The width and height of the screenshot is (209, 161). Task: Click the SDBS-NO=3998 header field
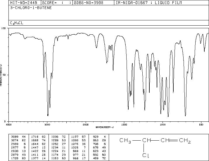click(x=89, y=3)
